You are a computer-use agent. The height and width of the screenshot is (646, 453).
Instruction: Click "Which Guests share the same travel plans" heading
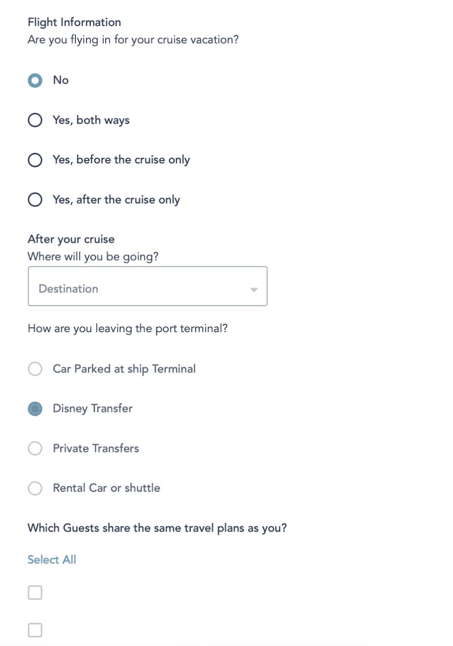(157, 528)
